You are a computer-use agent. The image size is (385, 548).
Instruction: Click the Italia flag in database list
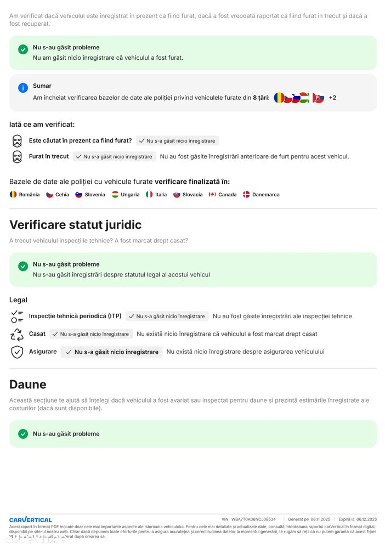(149, 194)
